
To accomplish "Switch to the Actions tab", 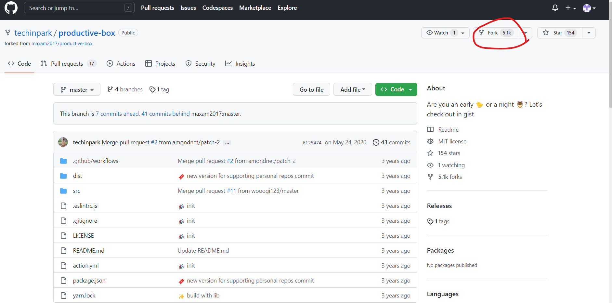I will (x=121, y=64).
